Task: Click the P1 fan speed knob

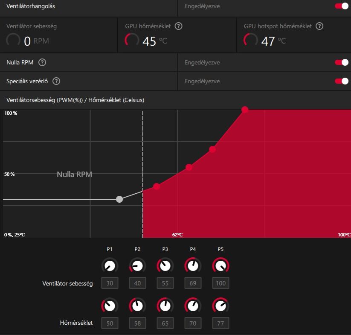Action: pos(110,266)
